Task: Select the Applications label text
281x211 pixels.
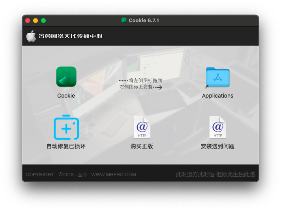Action: click(x=217, y=96)
